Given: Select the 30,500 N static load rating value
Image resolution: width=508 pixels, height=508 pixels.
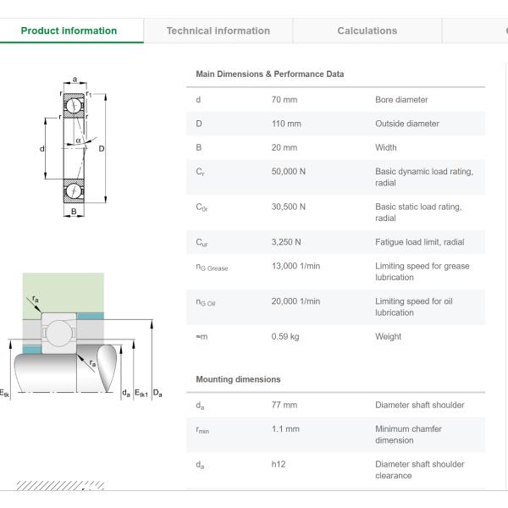Looking at the screenshot, I should tap(289, 207).
